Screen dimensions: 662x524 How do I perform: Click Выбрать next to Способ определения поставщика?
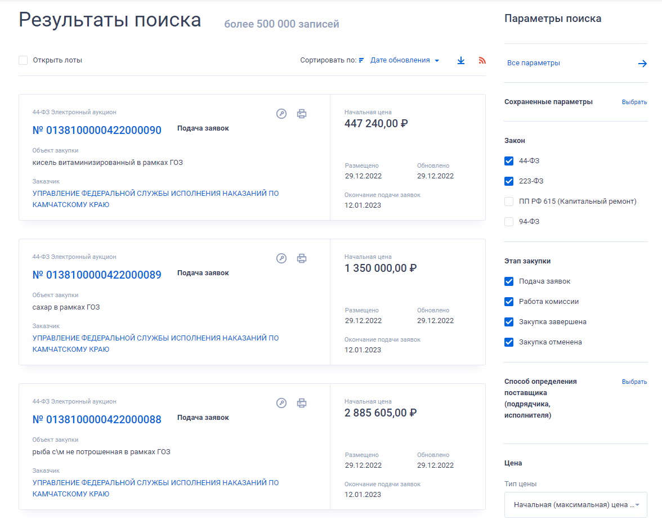coord(634,382)
